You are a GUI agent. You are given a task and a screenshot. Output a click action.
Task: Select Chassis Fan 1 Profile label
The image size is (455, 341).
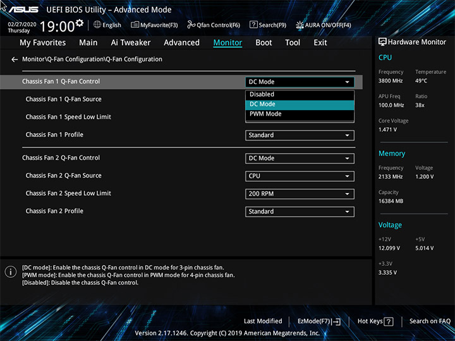tap(54, 135)
